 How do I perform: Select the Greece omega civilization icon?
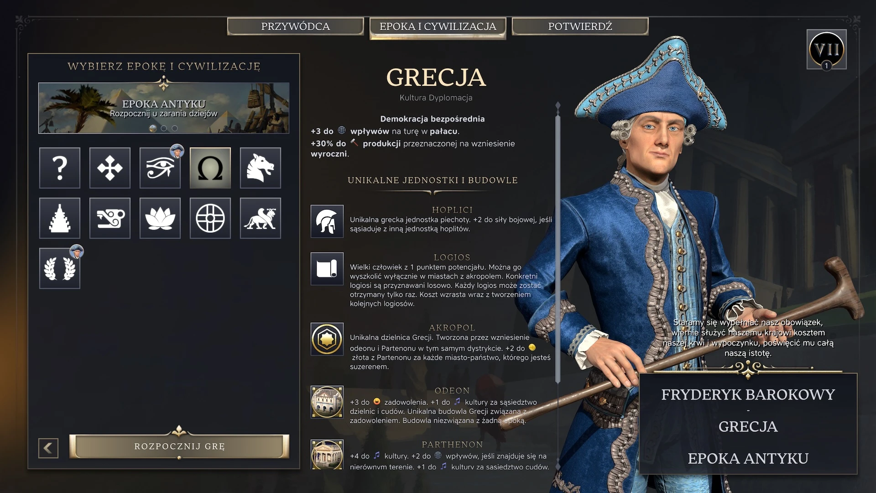[x=210, y=168]
